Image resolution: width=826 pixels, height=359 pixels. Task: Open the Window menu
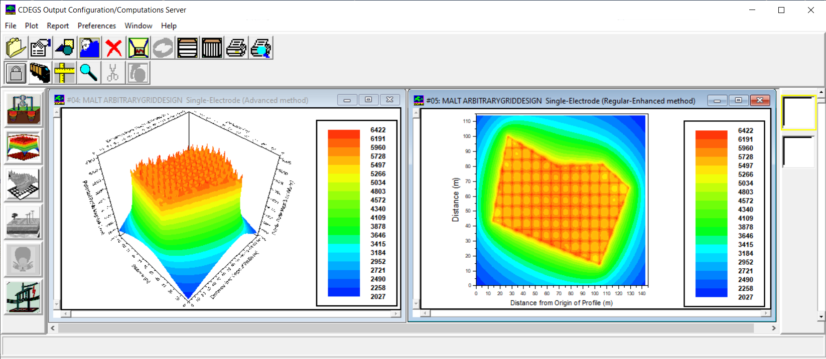[x=139, y=26]
